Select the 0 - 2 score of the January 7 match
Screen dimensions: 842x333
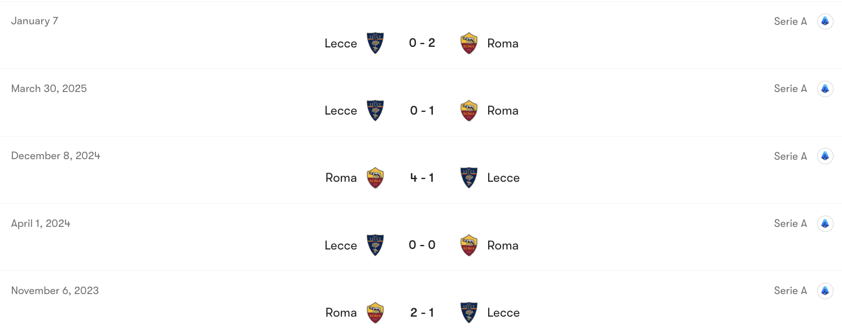point(422,42)
